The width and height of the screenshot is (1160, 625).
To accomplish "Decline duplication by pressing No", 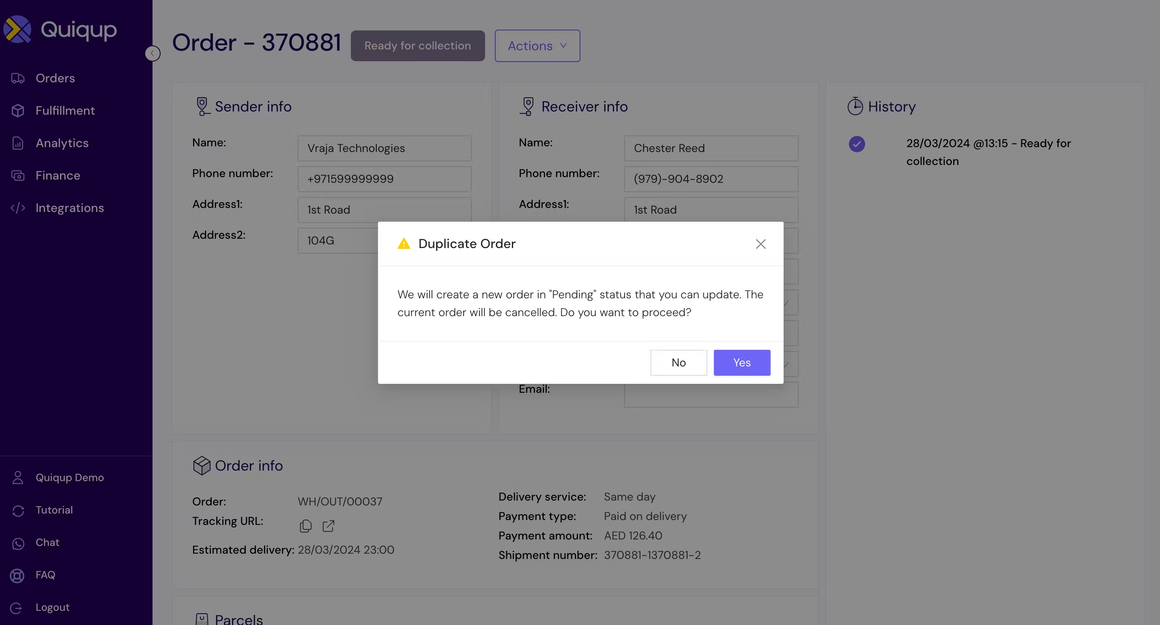I will [678, 363].
